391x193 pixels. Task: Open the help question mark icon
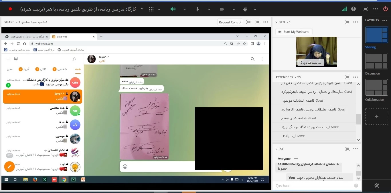[x=354, y=9]
